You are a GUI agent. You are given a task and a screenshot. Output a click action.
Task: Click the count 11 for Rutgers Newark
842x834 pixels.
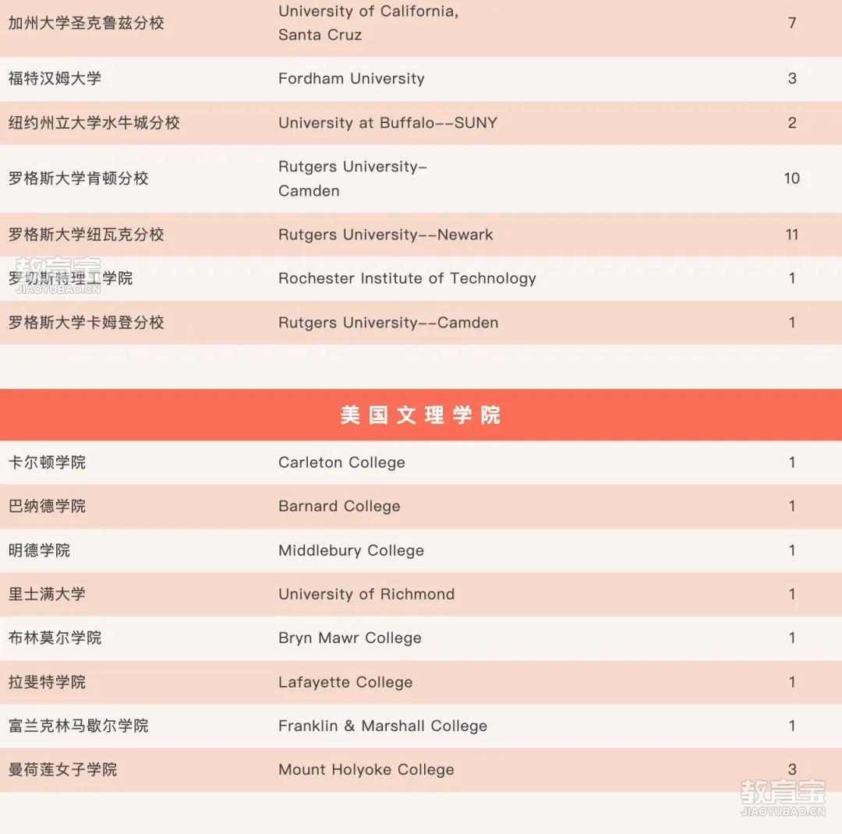pyautogui.click(x=792, y=235)
